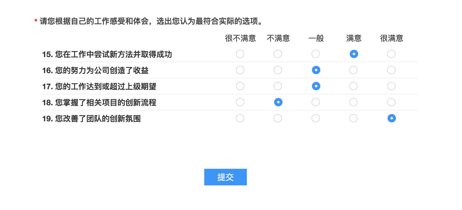Screen dimensions: 462x210
Task: Mark 不满意 for question 16 创造收益
Action: (x=278, y=70)
